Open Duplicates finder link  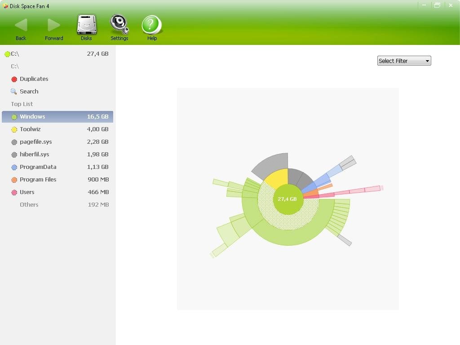pyautogui.click(x=34, y=79)
